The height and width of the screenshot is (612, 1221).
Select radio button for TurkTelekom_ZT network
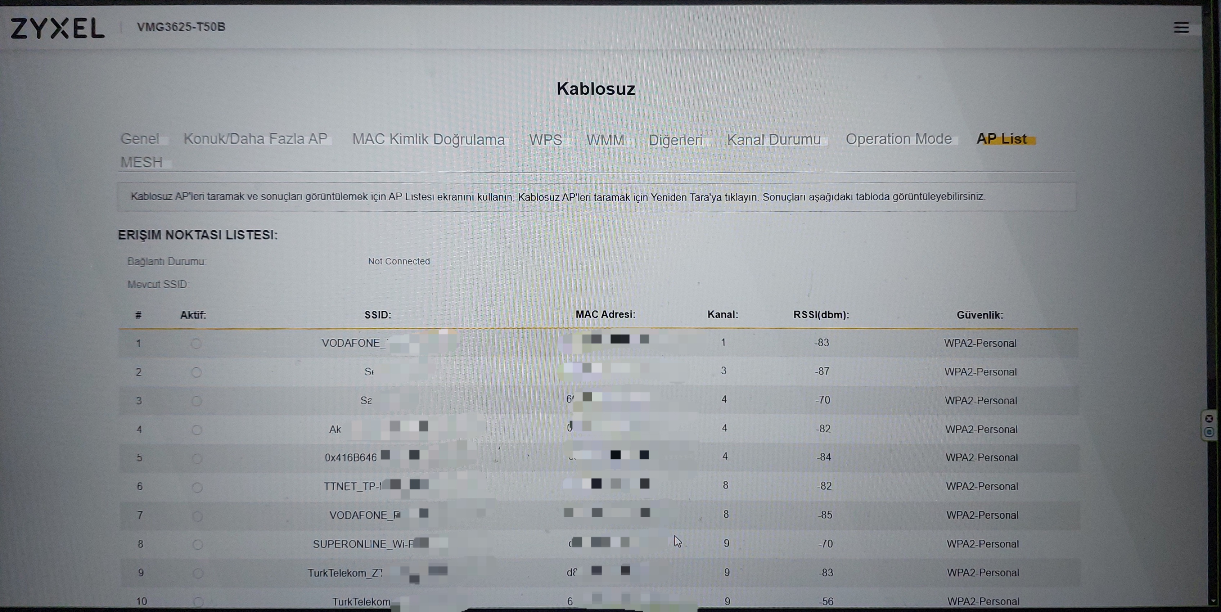pos(198,573)
